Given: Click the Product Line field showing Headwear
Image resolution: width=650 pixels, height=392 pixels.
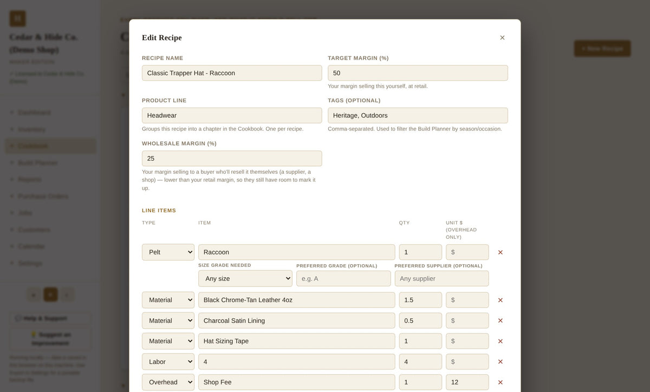Looking at the screenshot, I should tap(232, 115).
